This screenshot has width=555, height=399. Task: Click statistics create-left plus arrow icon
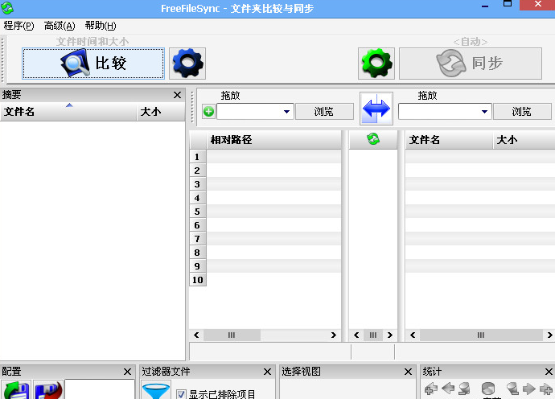click(431, 389)
